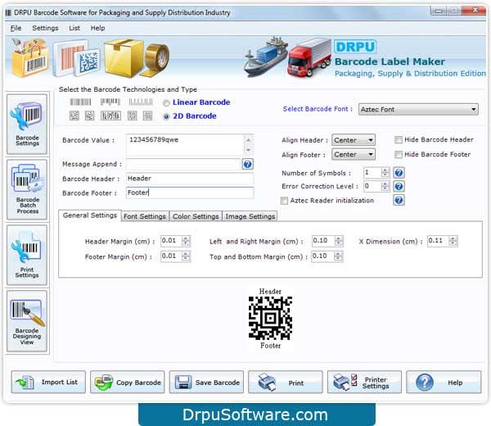Open Align Footer dropdown
Screen dimensions: 491x426
point(354,155)
